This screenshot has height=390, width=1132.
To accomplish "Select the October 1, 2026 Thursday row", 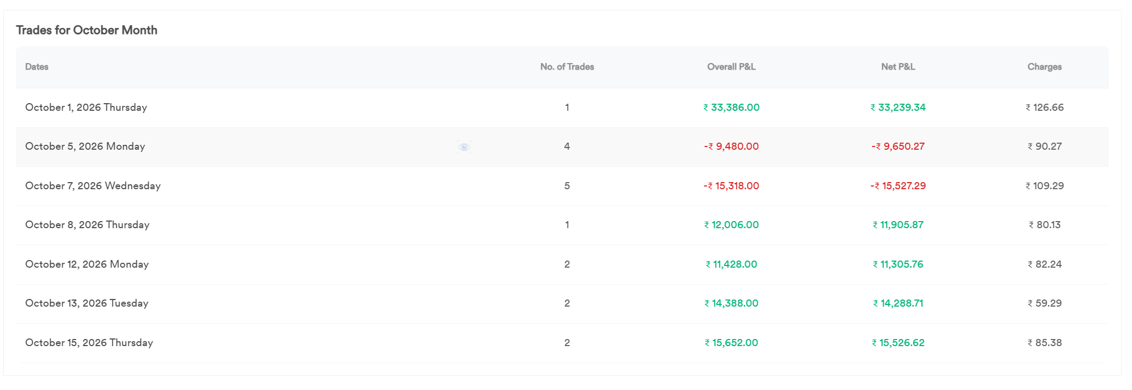I will coord(562,108).
